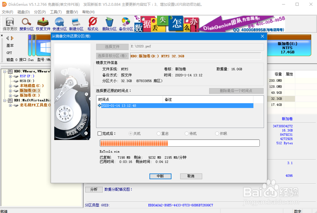Tick the 完成后 (after completion) checkbox
The width and height of the screenshot is (317, 213).
tap(100, 134)
